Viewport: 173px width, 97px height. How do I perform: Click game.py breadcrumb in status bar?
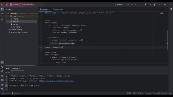pyautogui.click(x=15, y=93)
